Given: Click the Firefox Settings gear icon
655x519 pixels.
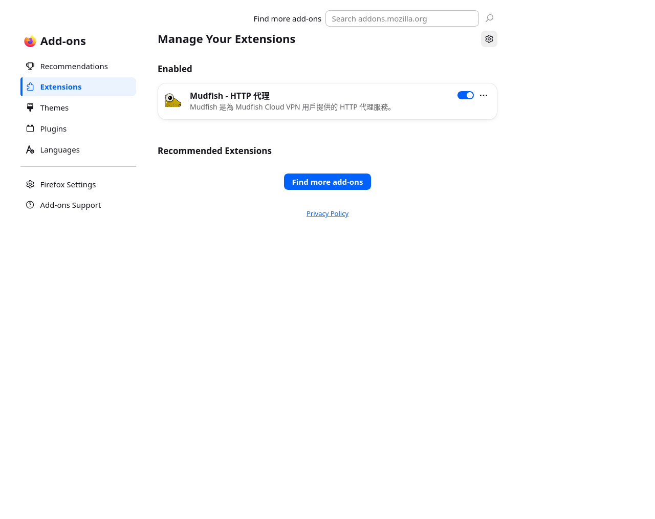Looking at the screenshot, I should pyautogui.click(x=30, y=184).
